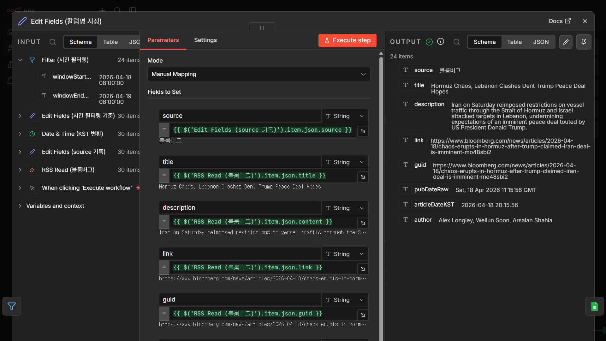Expand the RSS Read (블룸버그) input node

(x=20, y=170)
